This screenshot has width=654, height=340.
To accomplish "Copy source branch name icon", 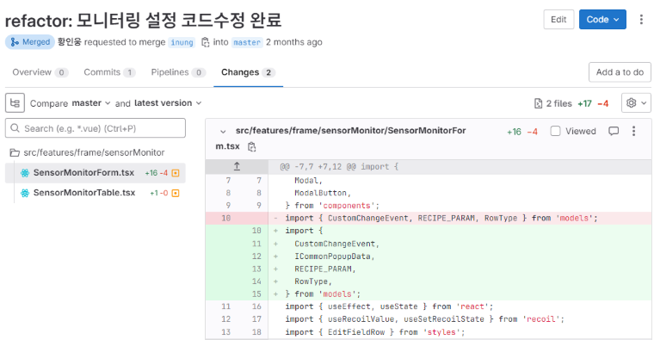I will click(x=205, y=42).
